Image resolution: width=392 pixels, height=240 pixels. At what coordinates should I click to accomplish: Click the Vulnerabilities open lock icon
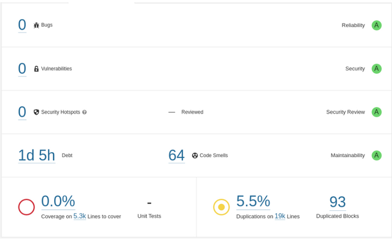point(36,69)
